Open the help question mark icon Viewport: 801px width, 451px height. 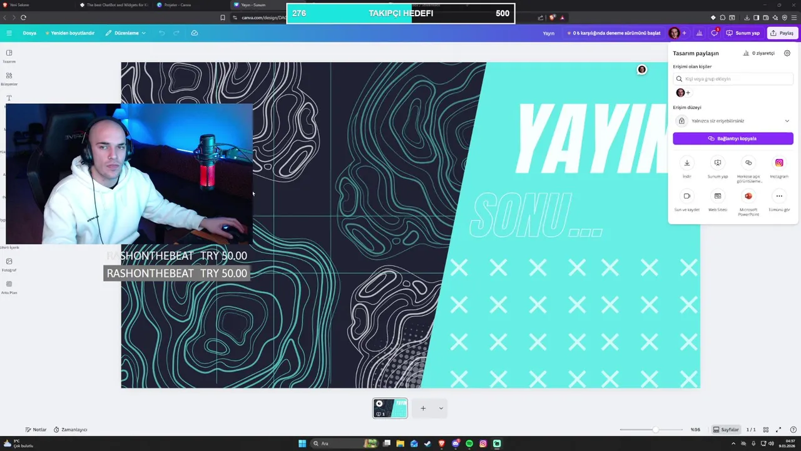(x=793, y=430)
